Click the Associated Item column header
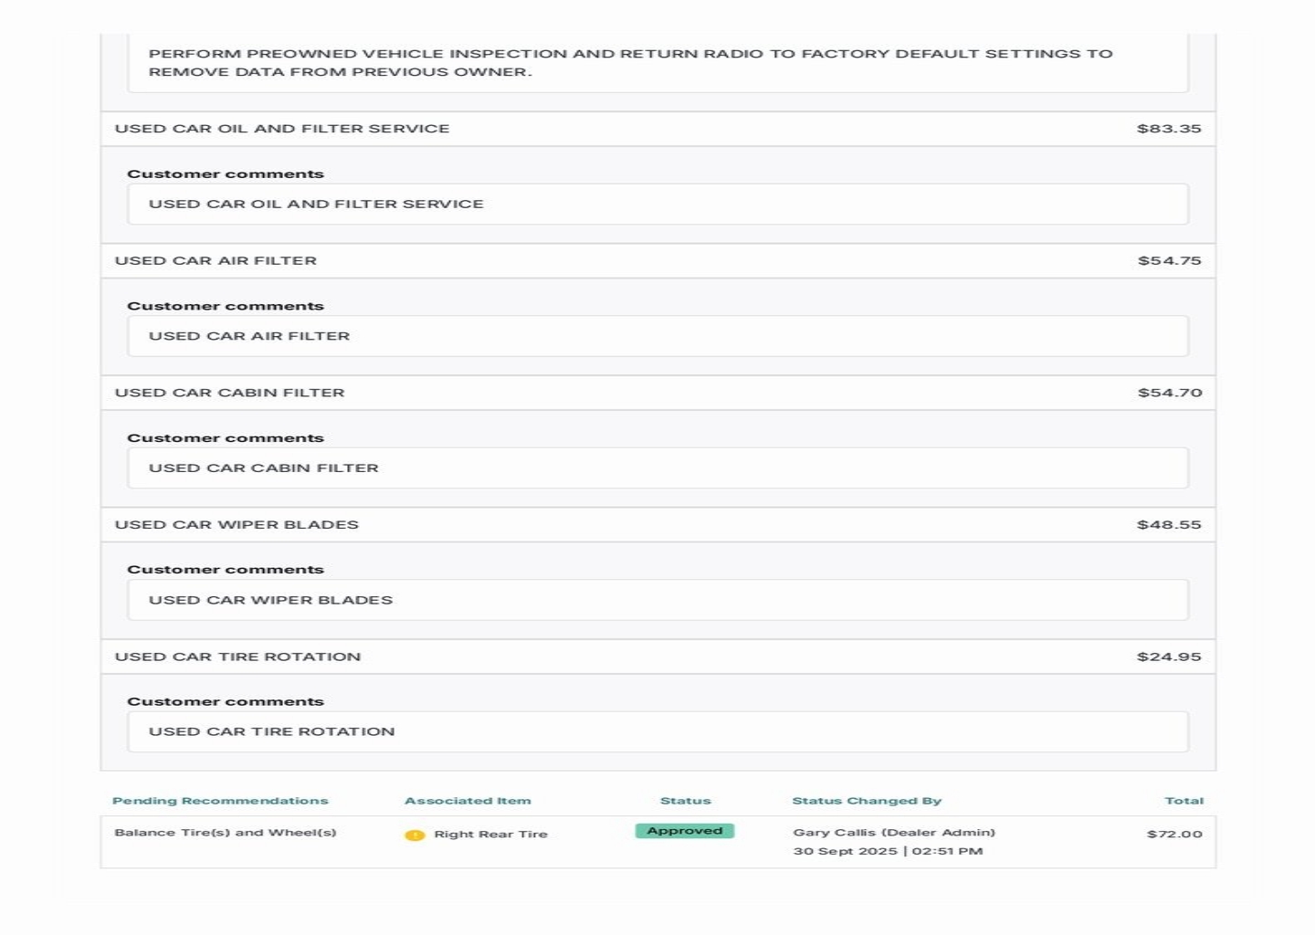This screenshot has width=1315, height=935. (468, 801)
